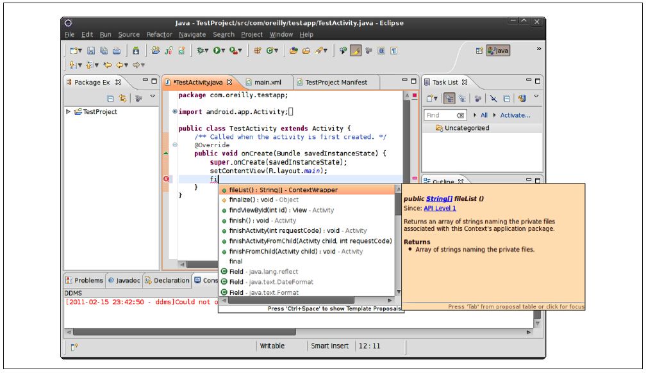Image resolution: width=646 pixels, height=373 pixels.
Task: Open the Window menu
Action: 281,35
